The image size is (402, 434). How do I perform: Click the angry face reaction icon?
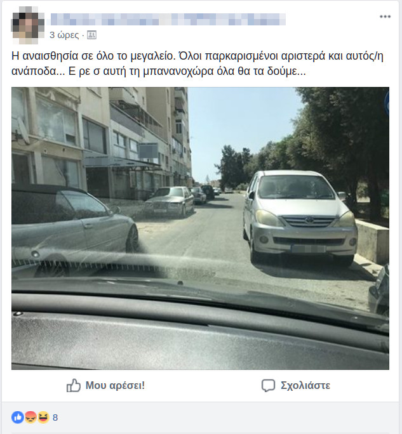pyautogui.click(x=30, y=417)
